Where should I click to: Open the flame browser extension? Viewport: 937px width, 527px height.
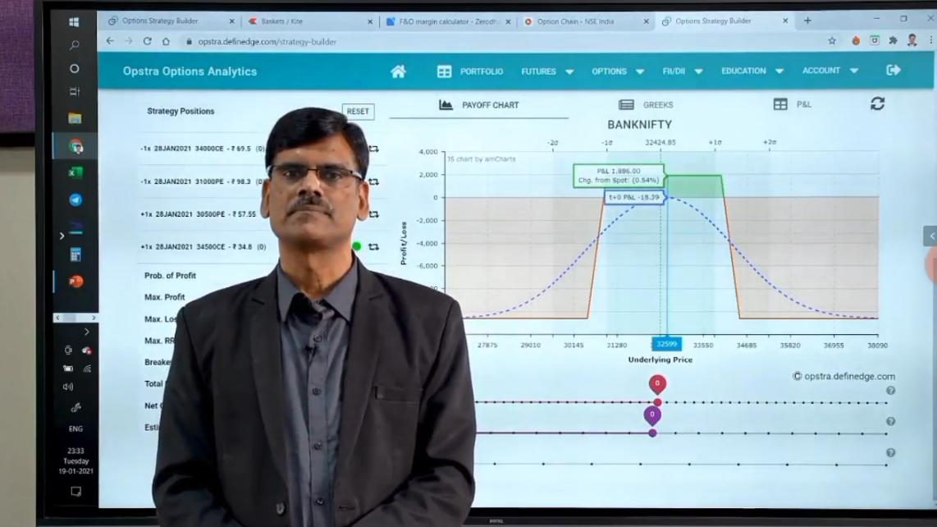click(856, 41)
